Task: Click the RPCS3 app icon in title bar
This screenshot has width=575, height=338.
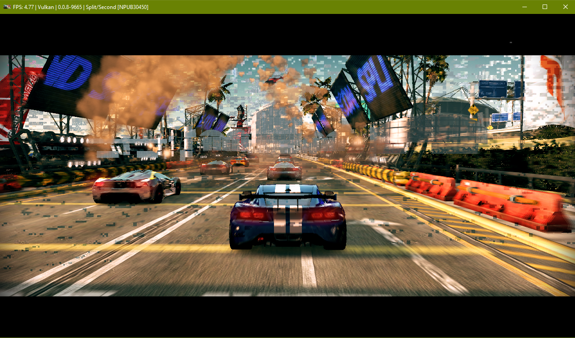Action: 7,7
